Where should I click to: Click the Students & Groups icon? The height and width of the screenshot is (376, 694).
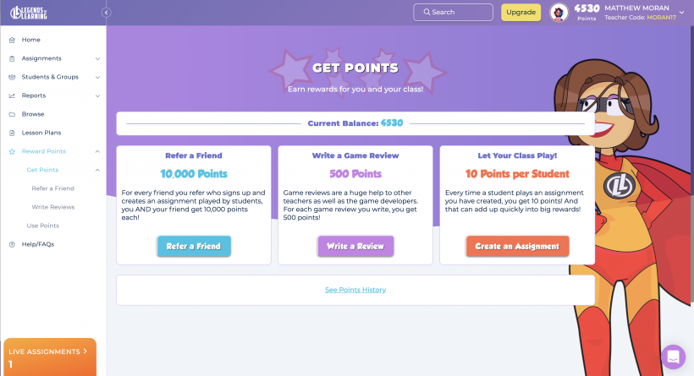[12, 77]
